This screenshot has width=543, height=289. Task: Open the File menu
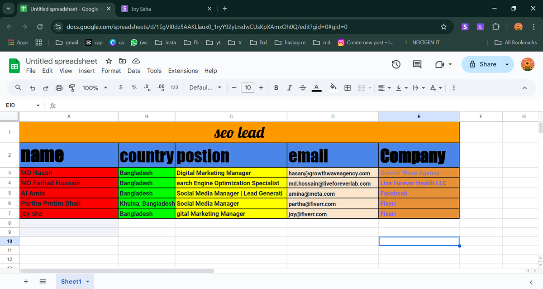31,71
